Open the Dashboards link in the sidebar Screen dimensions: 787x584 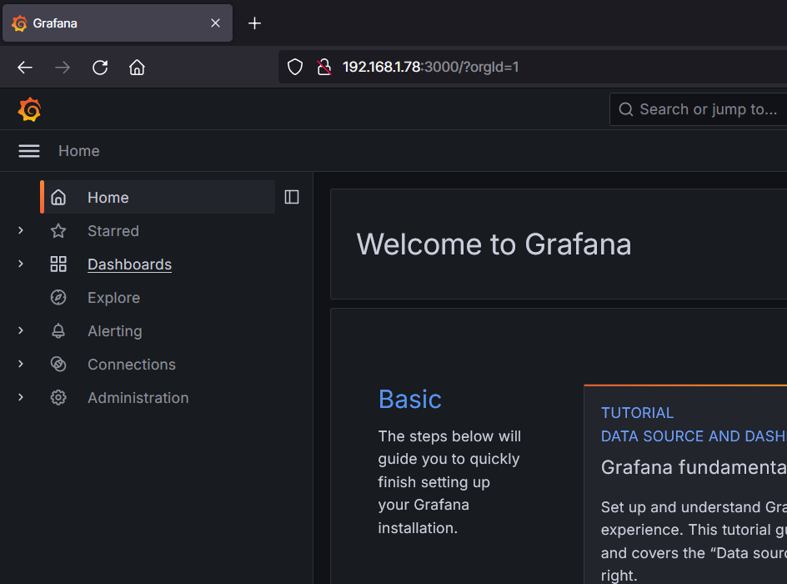tap(129, 264)
